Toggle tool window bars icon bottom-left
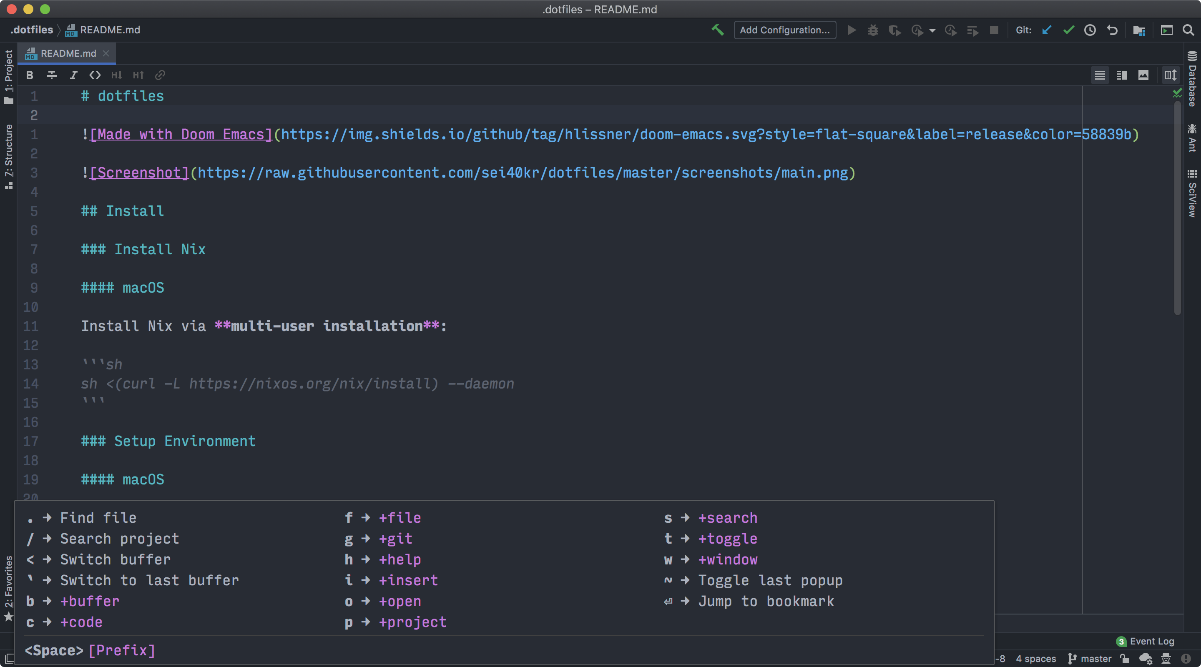 (9, 658)
